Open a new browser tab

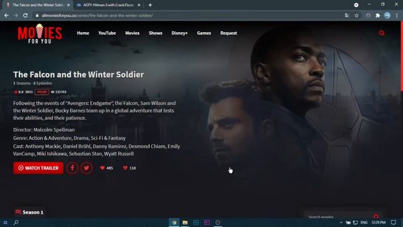[150, 5]
